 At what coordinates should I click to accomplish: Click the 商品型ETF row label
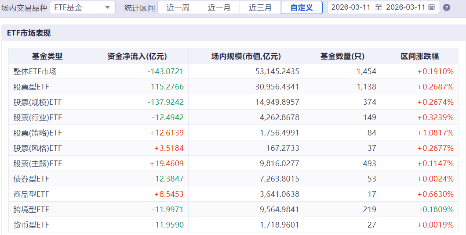(31, 194)
